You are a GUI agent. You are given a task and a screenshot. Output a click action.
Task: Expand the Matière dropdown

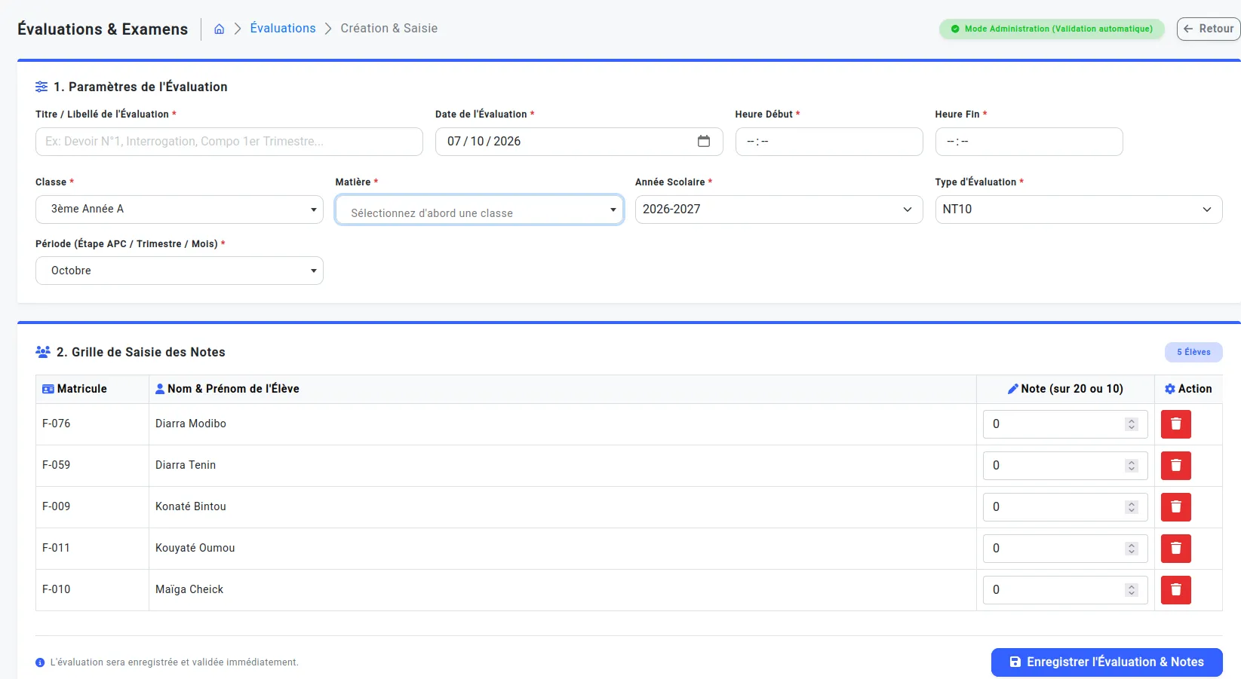(480, 210)
